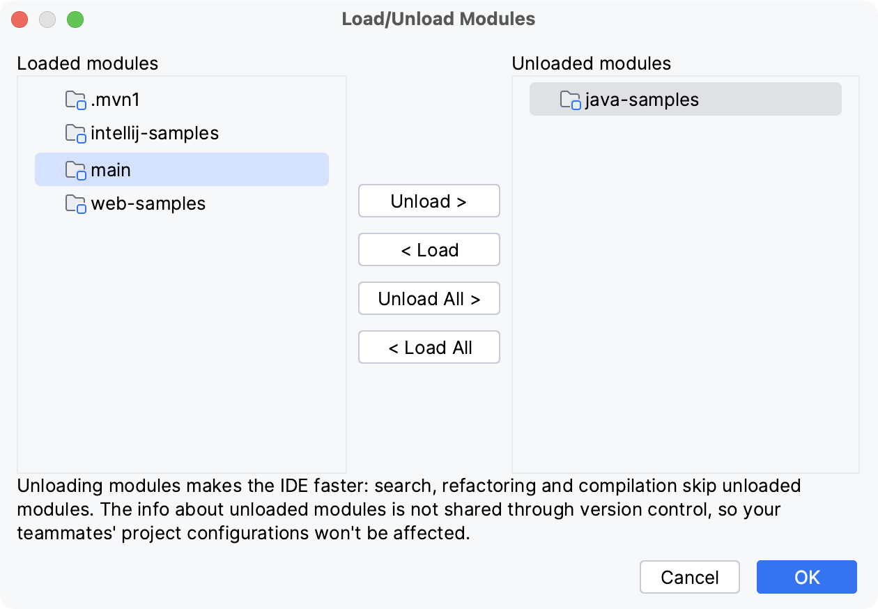
Task: Click the .mvn1 module folder icon
Action: click(75, 100)
